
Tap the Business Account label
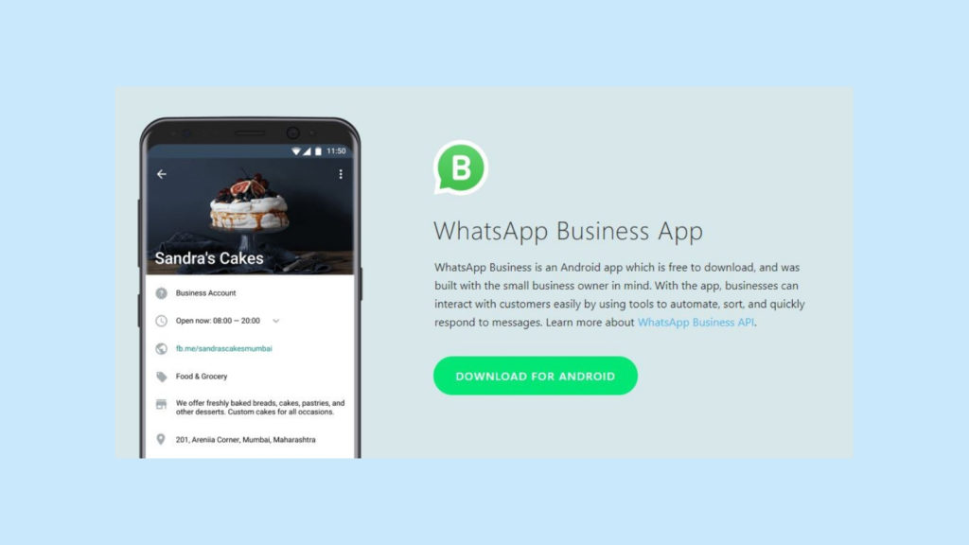click(x=205, y=293)
